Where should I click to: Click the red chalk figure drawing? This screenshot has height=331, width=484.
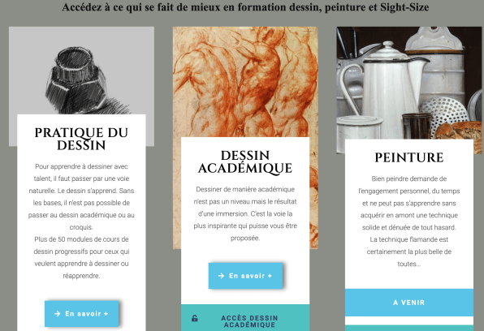[x=245, y=82]
